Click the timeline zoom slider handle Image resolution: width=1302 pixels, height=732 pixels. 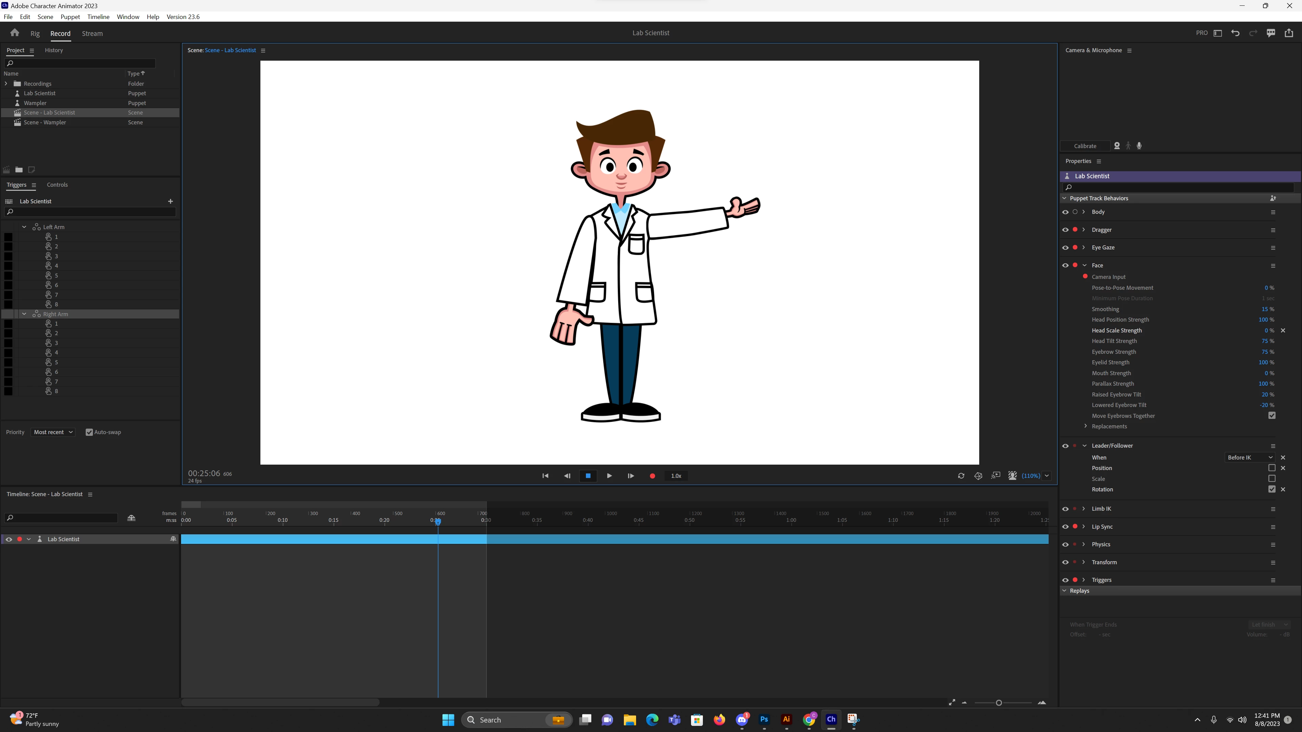(999, 703)
